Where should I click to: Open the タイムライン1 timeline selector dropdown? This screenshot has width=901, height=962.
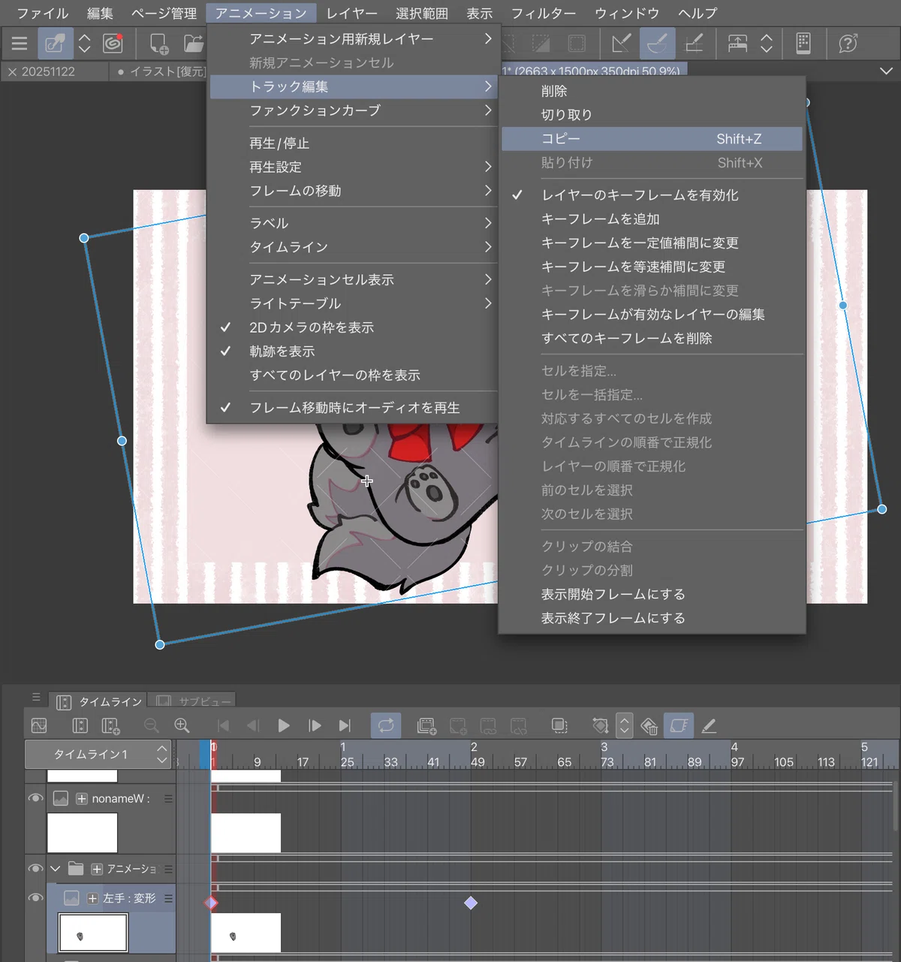click(98, 754)
